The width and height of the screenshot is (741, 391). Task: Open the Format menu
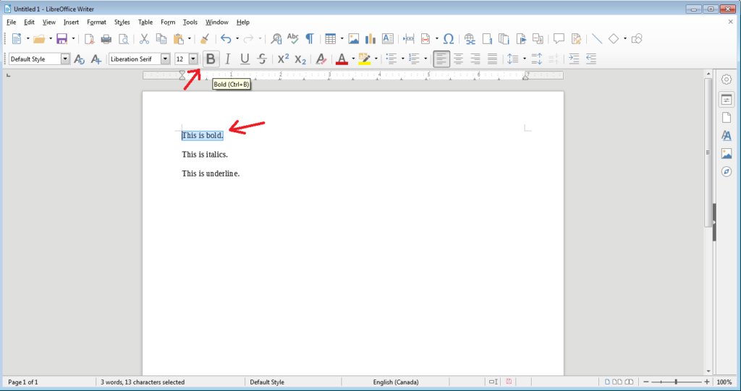click(96, 22)
